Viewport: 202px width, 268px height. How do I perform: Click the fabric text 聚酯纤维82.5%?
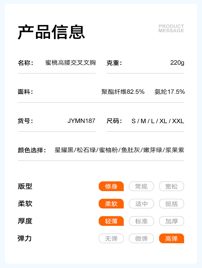[x=123, y=92]
